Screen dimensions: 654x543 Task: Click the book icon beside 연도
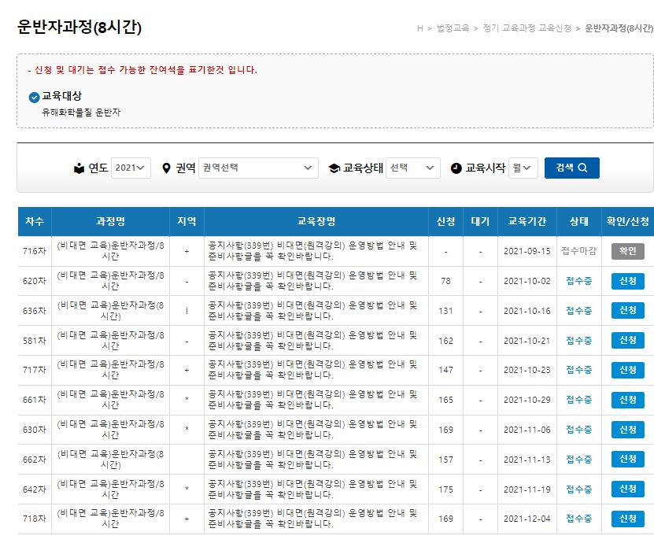(79, 168)
